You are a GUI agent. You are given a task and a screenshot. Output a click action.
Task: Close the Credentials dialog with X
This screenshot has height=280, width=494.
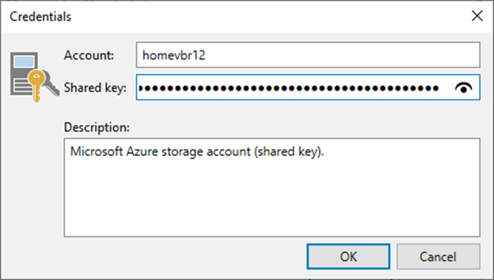click(x=477, y=16)
